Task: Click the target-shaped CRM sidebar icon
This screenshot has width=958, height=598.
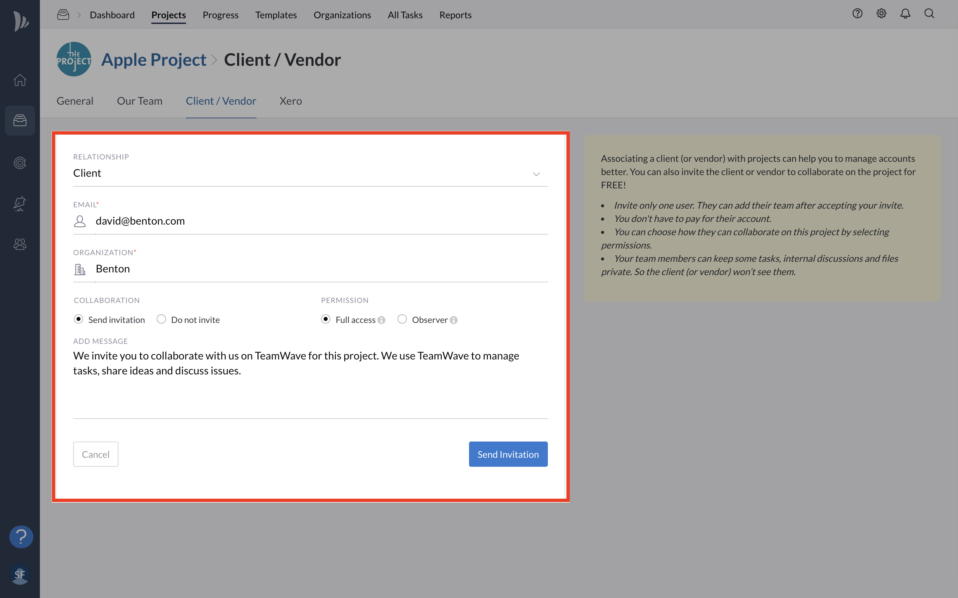Action: (20, 162)
